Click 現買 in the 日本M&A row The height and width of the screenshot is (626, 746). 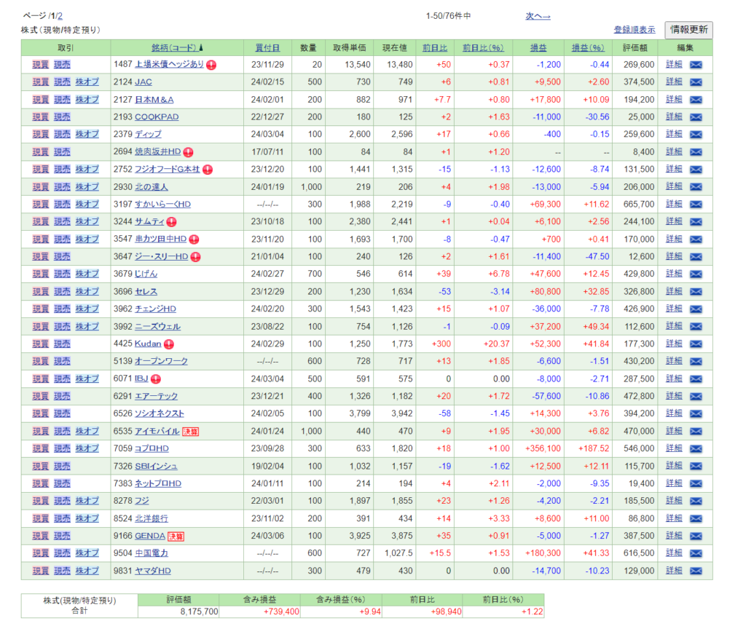(x=41, y=100)
